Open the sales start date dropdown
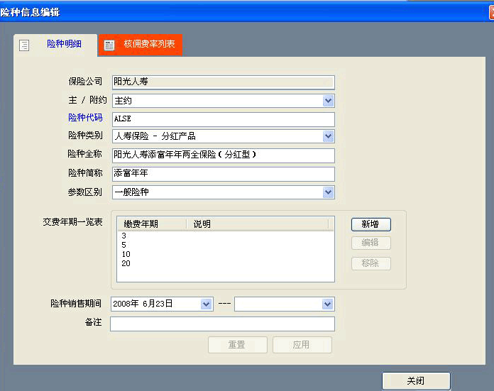Image resolution: width=494 pixels, height=391 pixels. point(206,304)
